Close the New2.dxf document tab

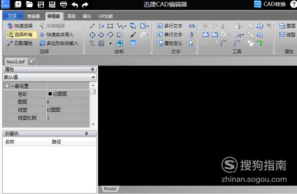(x=31, y=61)
